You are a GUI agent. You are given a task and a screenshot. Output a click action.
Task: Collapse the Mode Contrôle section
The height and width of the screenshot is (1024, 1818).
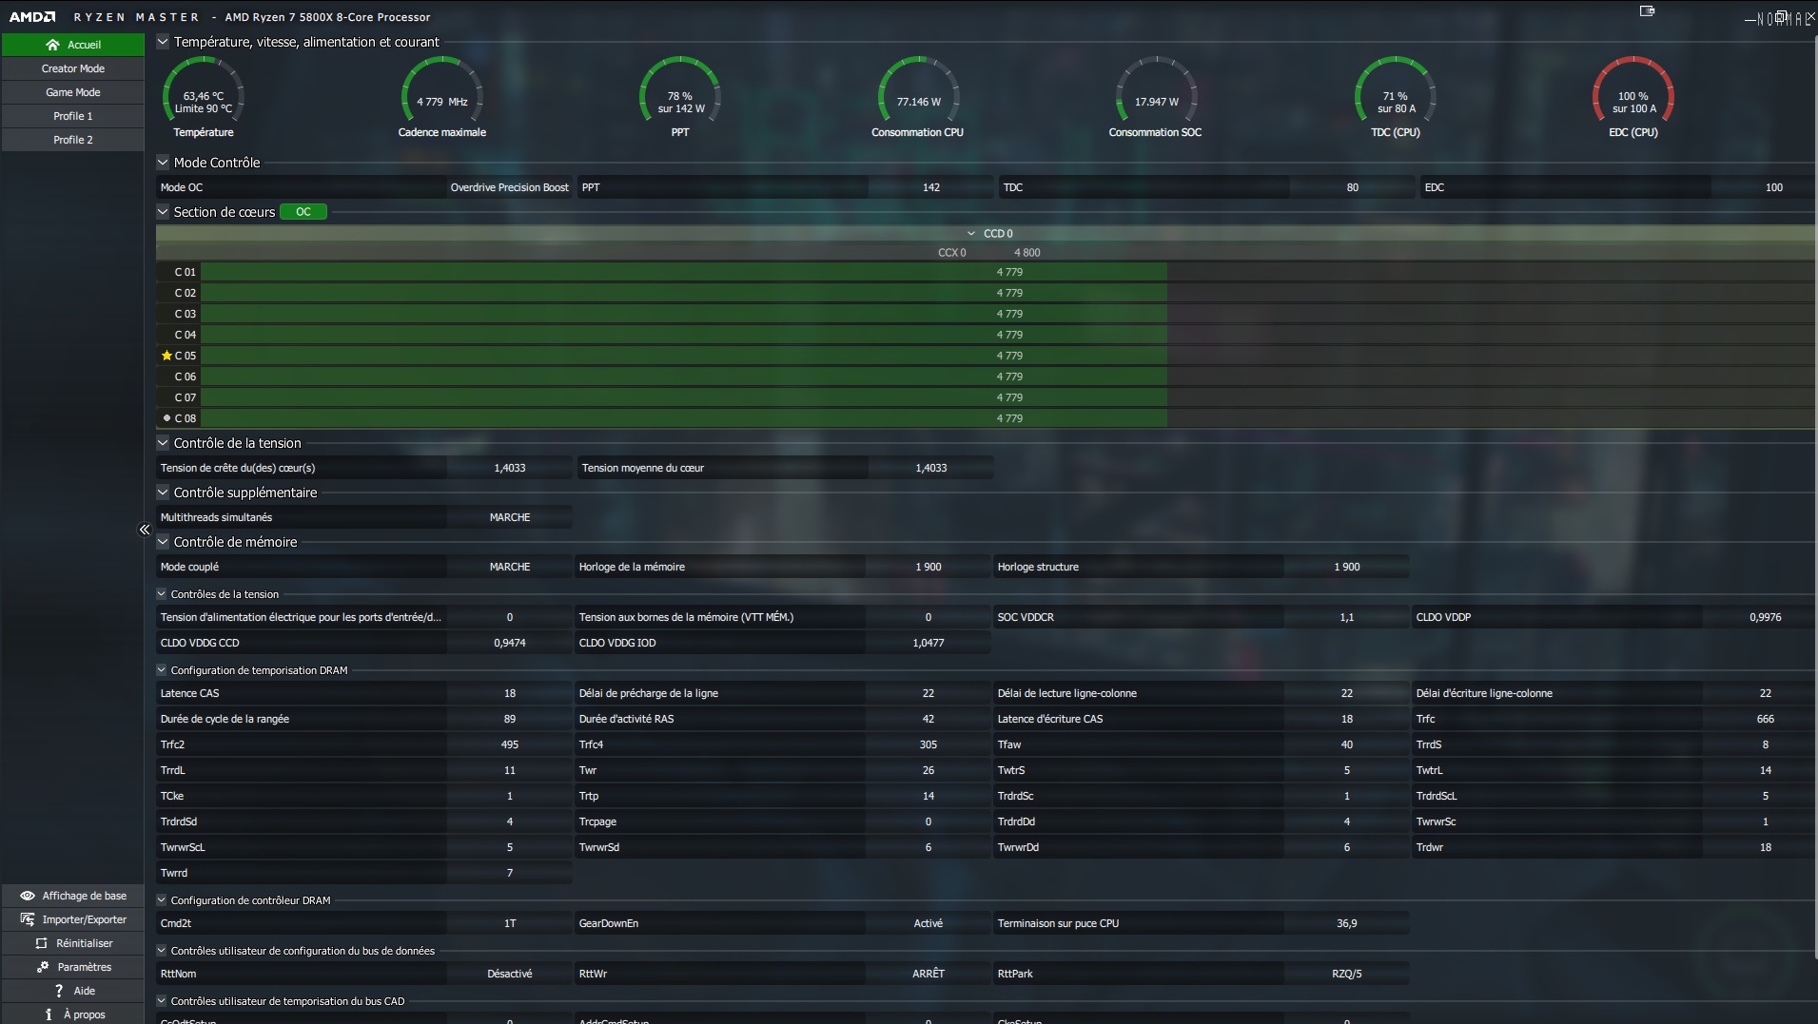(x=163, y=163)
